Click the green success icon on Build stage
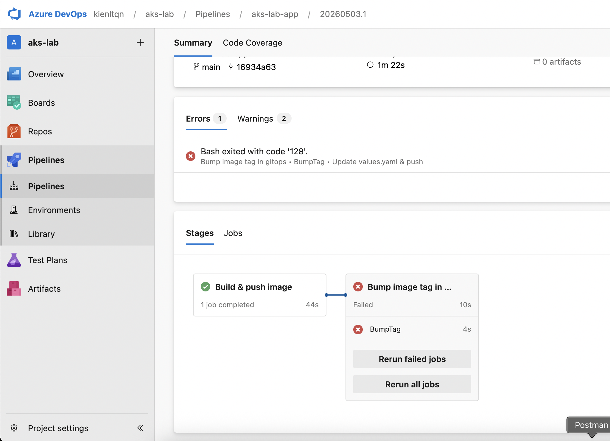610x441 pixels. (206, 287)
